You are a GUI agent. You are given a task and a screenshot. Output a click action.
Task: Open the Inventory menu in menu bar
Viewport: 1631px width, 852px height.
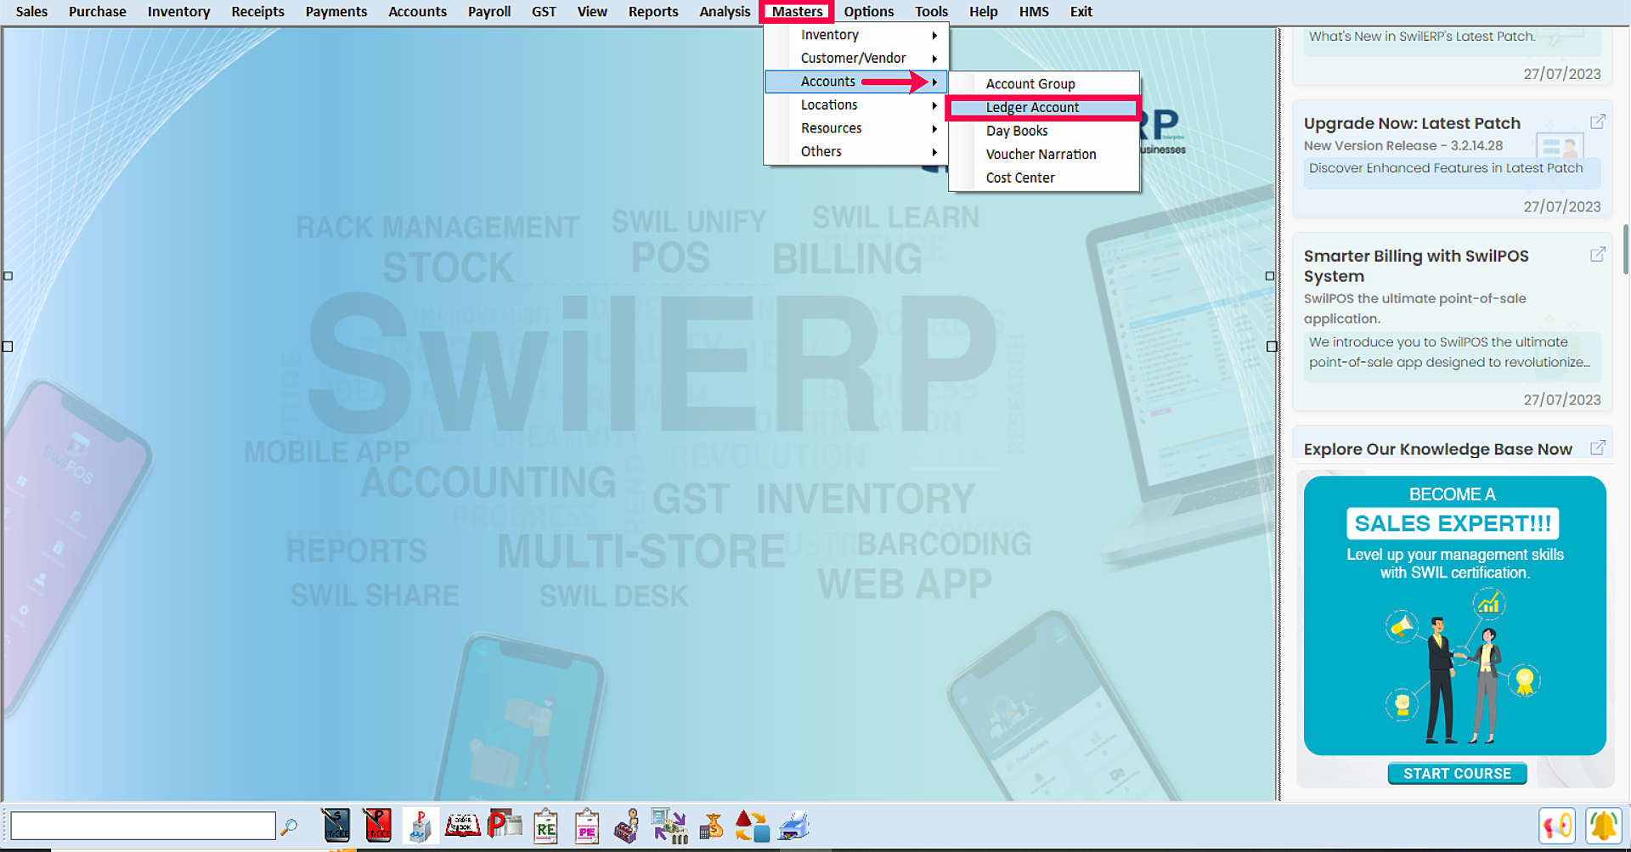[178, 12]
